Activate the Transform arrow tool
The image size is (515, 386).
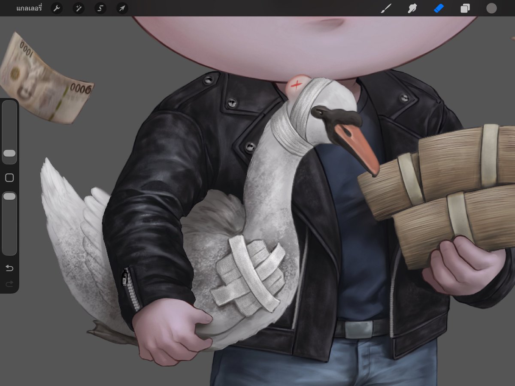coord(122,8)
